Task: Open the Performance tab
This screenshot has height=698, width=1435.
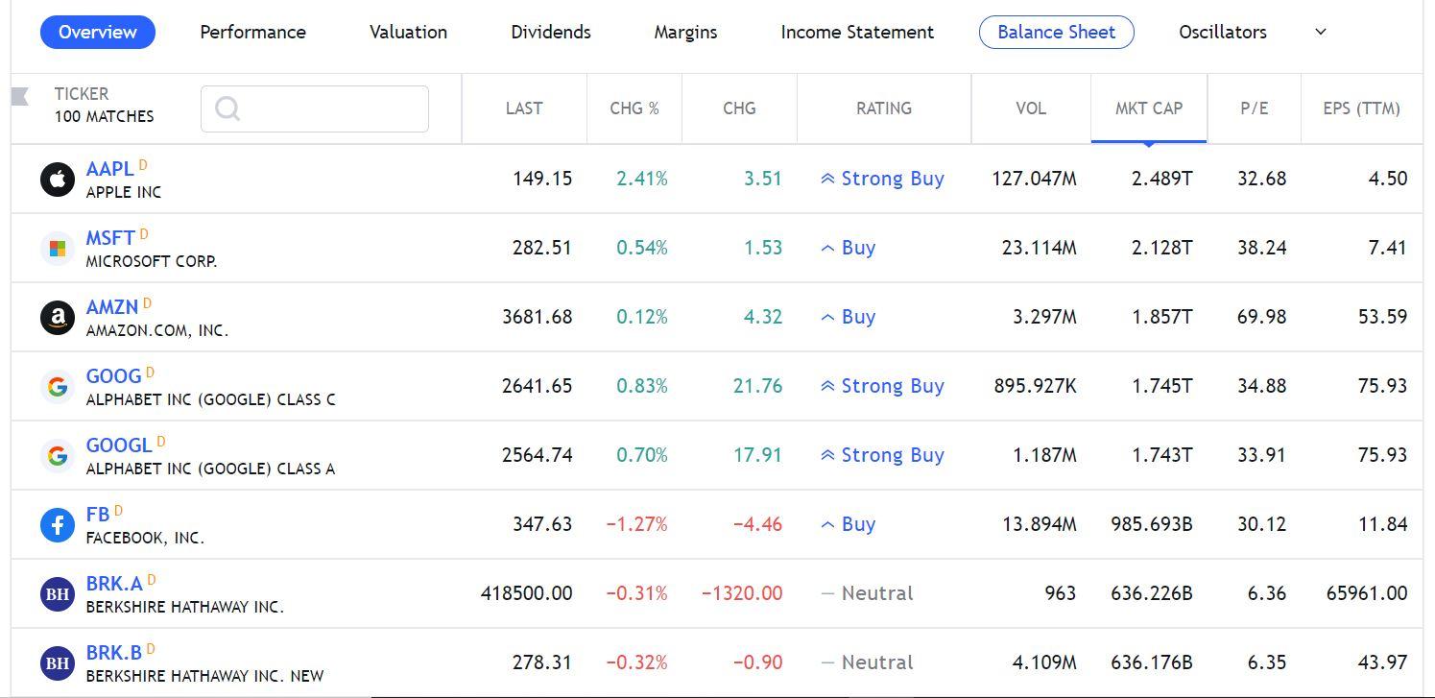Action: pos(252,32)
